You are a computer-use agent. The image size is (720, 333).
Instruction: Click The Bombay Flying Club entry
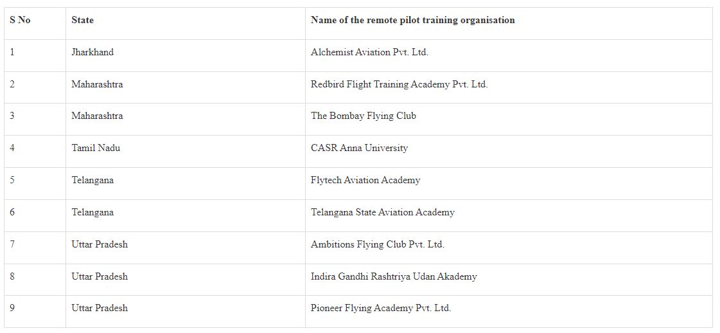364,116
